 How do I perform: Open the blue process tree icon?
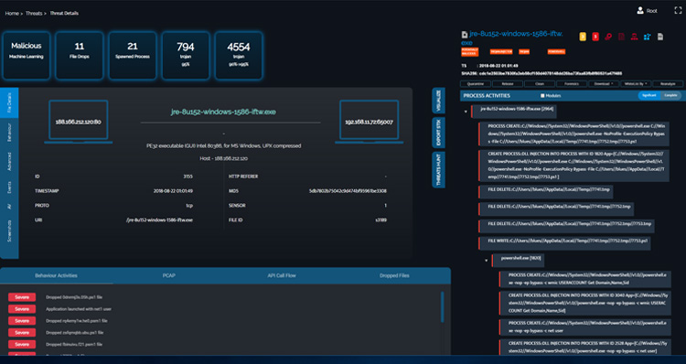(x=647, y=37)
